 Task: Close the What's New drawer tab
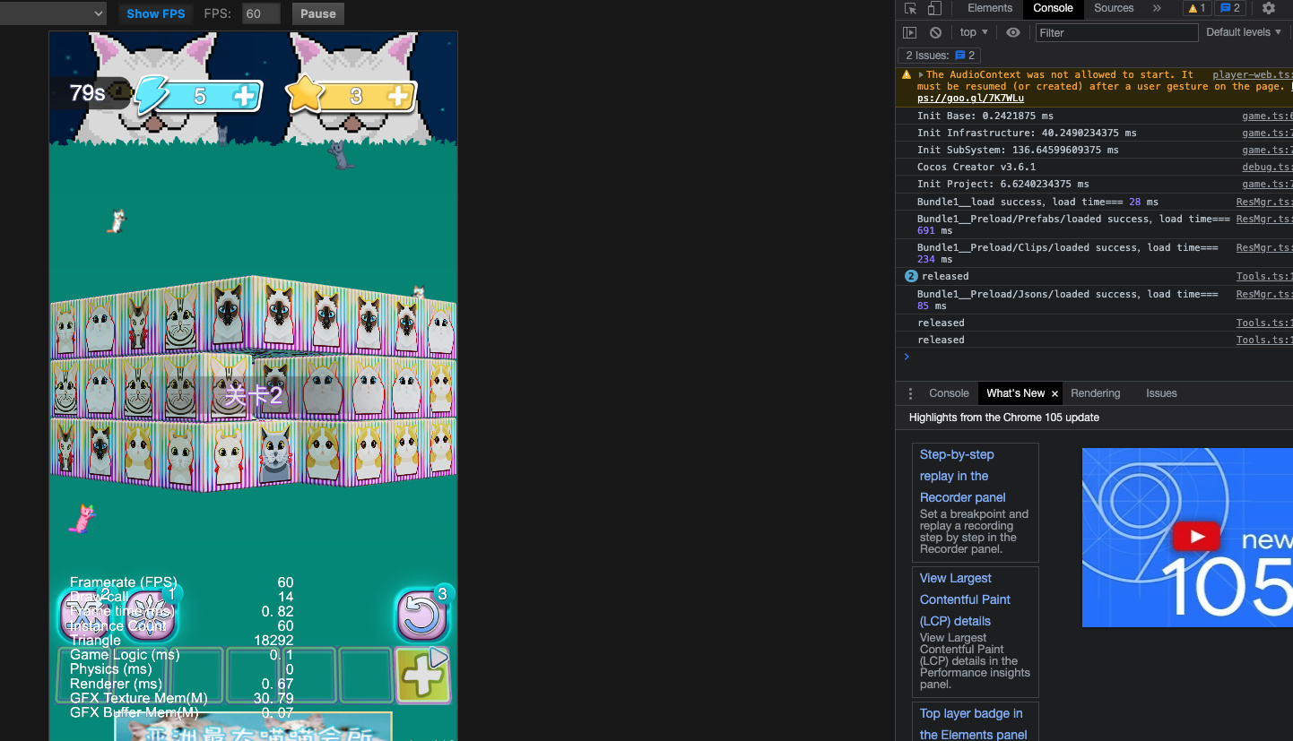(x=1054, y=393)
